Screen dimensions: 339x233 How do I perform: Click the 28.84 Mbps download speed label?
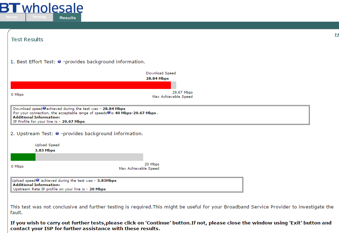click(157, 79)
